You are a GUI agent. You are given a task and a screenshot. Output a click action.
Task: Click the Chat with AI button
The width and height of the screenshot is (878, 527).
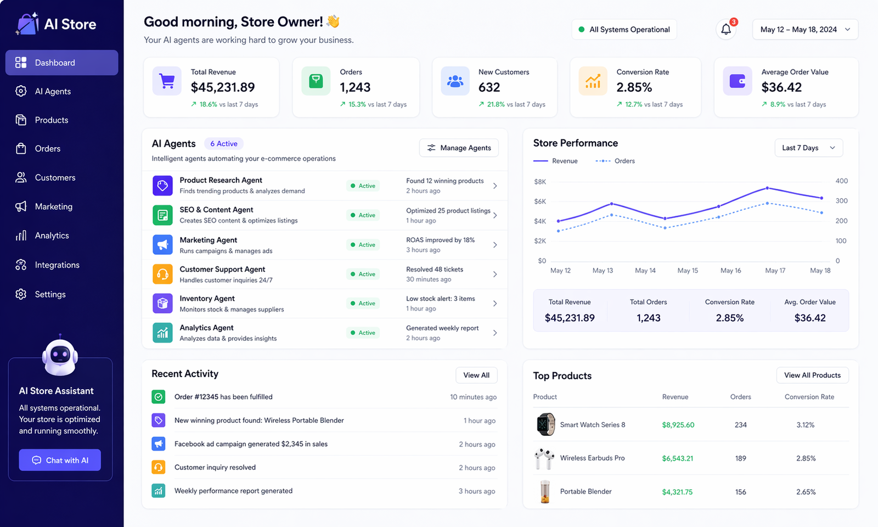point(60,460)
